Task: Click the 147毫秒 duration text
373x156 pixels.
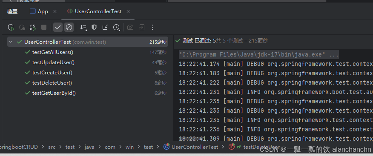Action: point(158,52)
